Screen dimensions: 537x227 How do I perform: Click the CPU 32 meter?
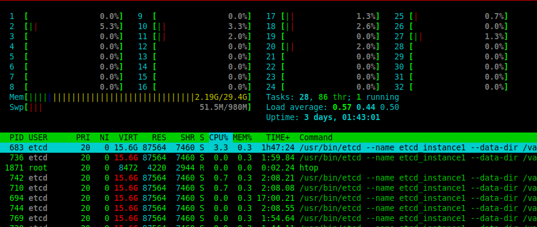(x=451, y=87)
